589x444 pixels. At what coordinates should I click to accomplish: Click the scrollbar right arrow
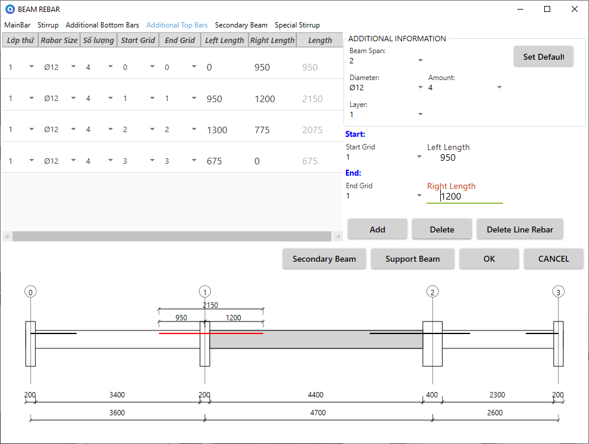point(338,236)
